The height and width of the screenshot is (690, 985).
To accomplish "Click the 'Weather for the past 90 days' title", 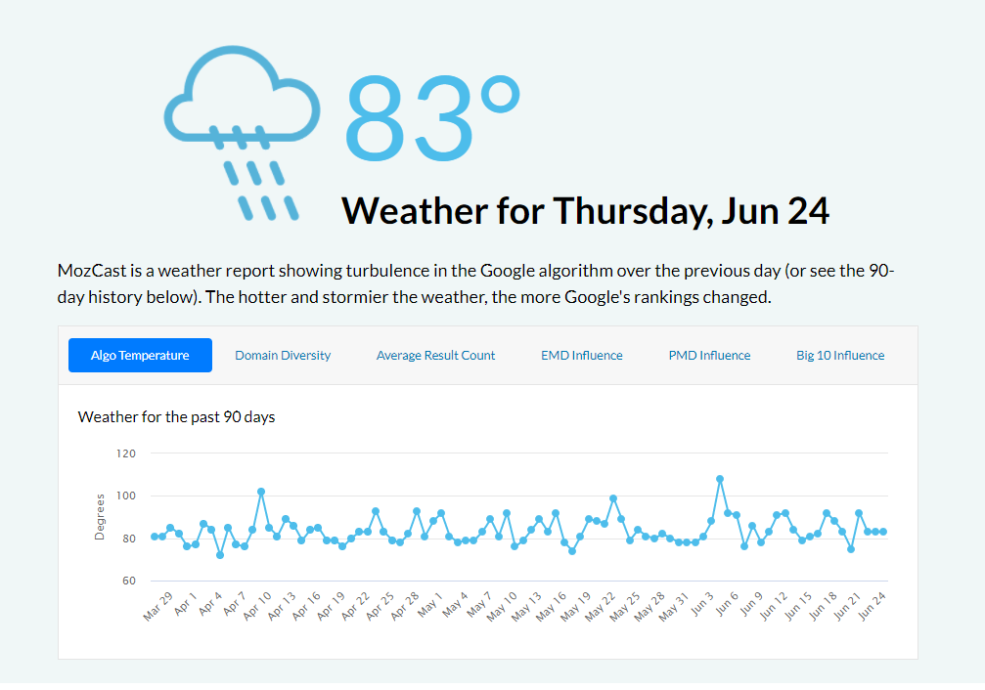I will point(176,417).
